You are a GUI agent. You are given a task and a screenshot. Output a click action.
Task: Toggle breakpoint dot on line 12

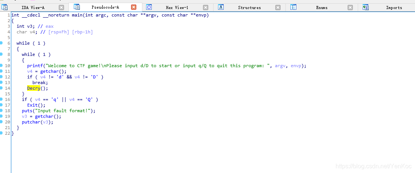(x=2, y=77)
